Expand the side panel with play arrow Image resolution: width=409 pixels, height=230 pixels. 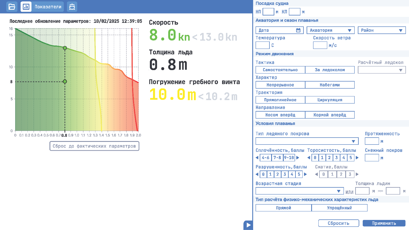[248, 225]
